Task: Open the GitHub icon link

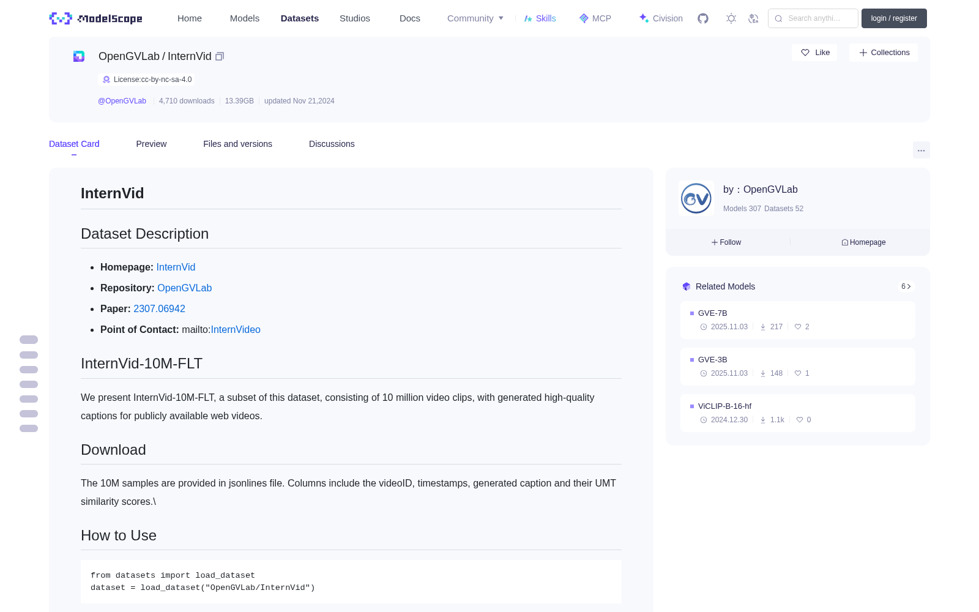Action: point(703,18)
